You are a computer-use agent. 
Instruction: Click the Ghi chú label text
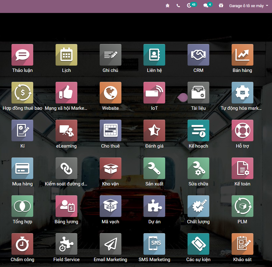[111, 70]
